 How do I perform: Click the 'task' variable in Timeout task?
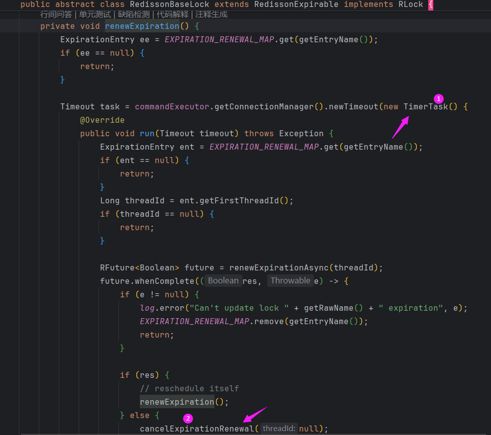[110, 107]
